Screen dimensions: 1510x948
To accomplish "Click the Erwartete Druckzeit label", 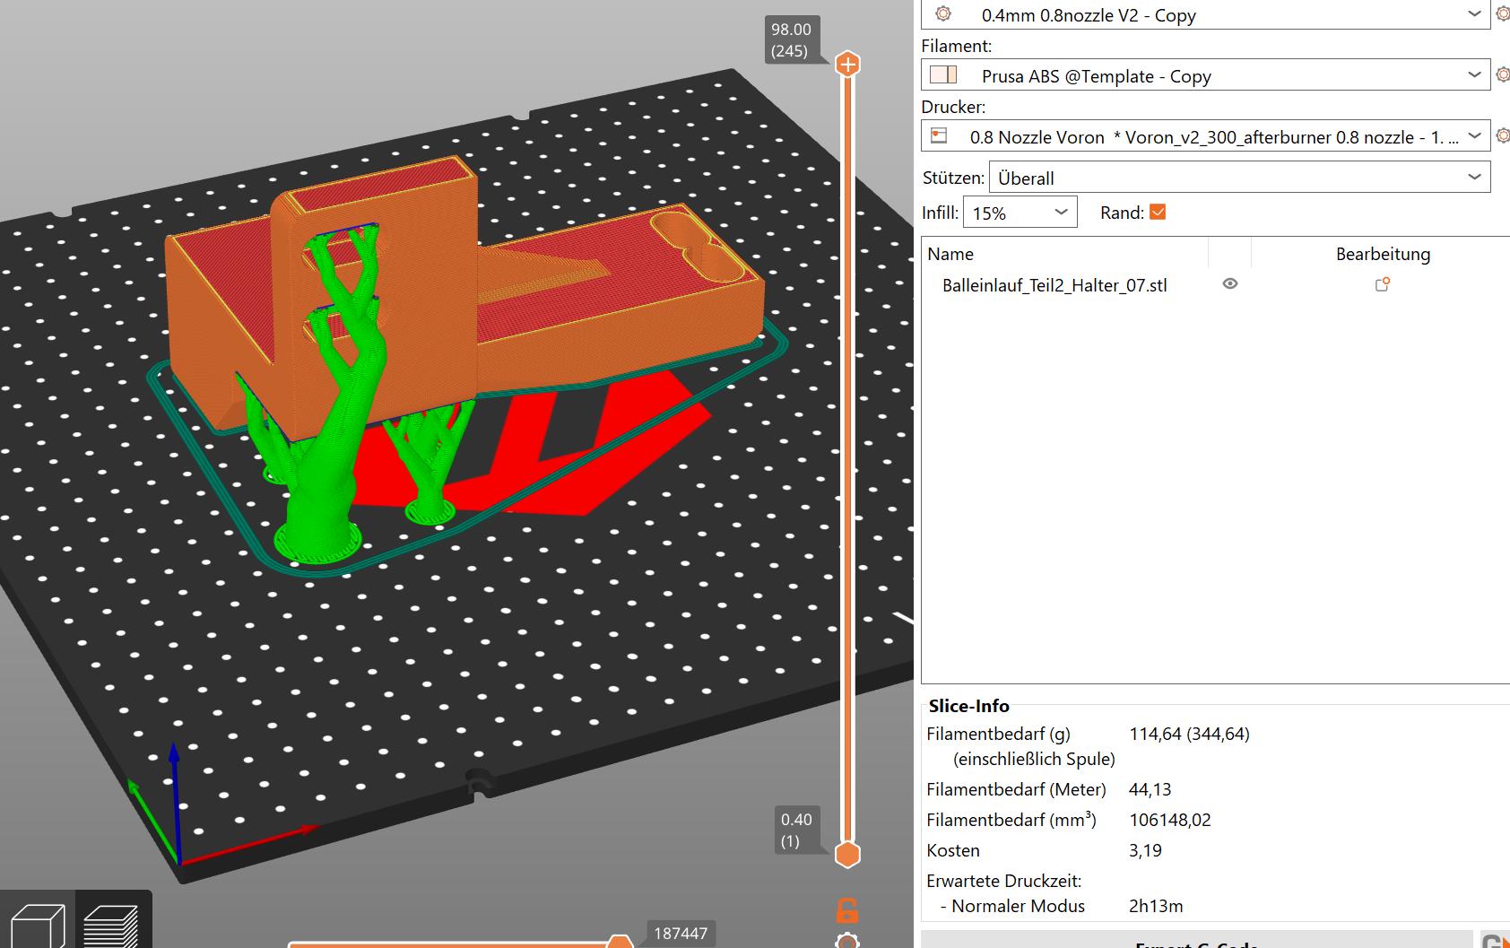I will pos(1003,881).
